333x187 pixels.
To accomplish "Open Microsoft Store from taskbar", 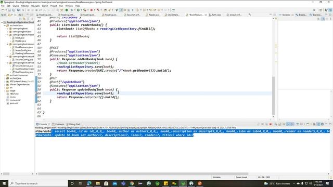I will (106, 183).
